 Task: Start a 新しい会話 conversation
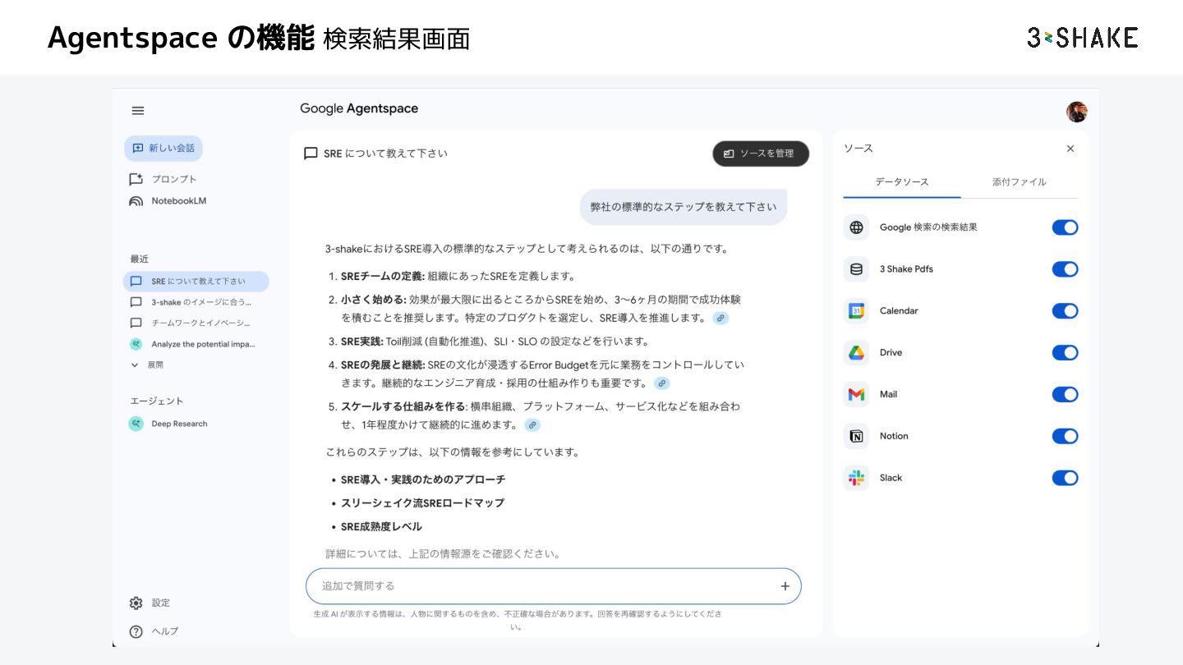[x=163, y=149]
